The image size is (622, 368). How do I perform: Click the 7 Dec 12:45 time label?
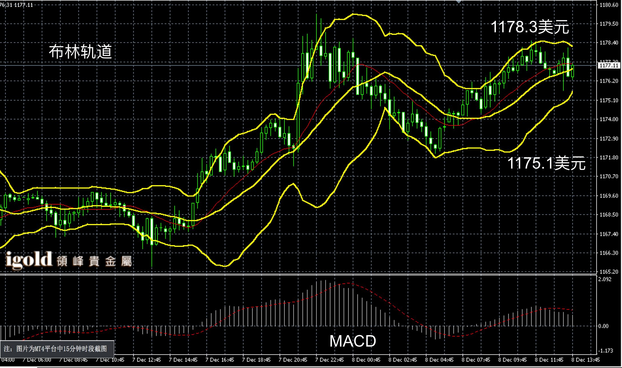pos(147,360)
